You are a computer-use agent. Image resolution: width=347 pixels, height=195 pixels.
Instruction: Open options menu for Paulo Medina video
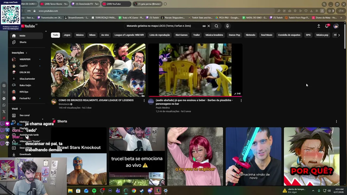[241, 100]
